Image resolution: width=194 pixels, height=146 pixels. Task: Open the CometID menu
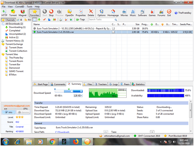tap(20, 6)
